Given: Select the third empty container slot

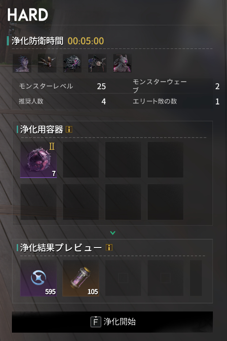Looking at the screenshot, I should tap(123, 160).
